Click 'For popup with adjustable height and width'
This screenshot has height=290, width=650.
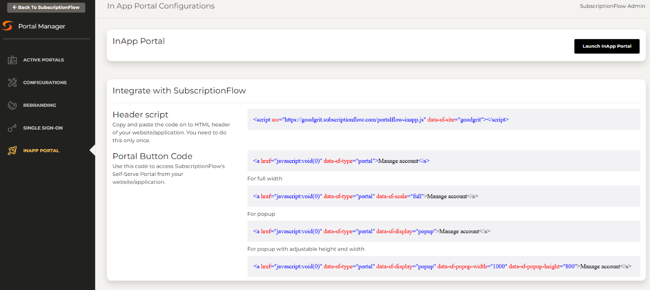click(305, 249)
